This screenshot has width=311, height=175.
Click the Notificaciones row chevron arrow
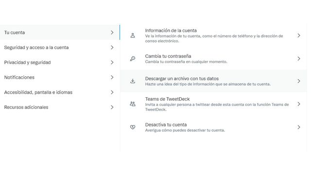click(x=112, y=77)
